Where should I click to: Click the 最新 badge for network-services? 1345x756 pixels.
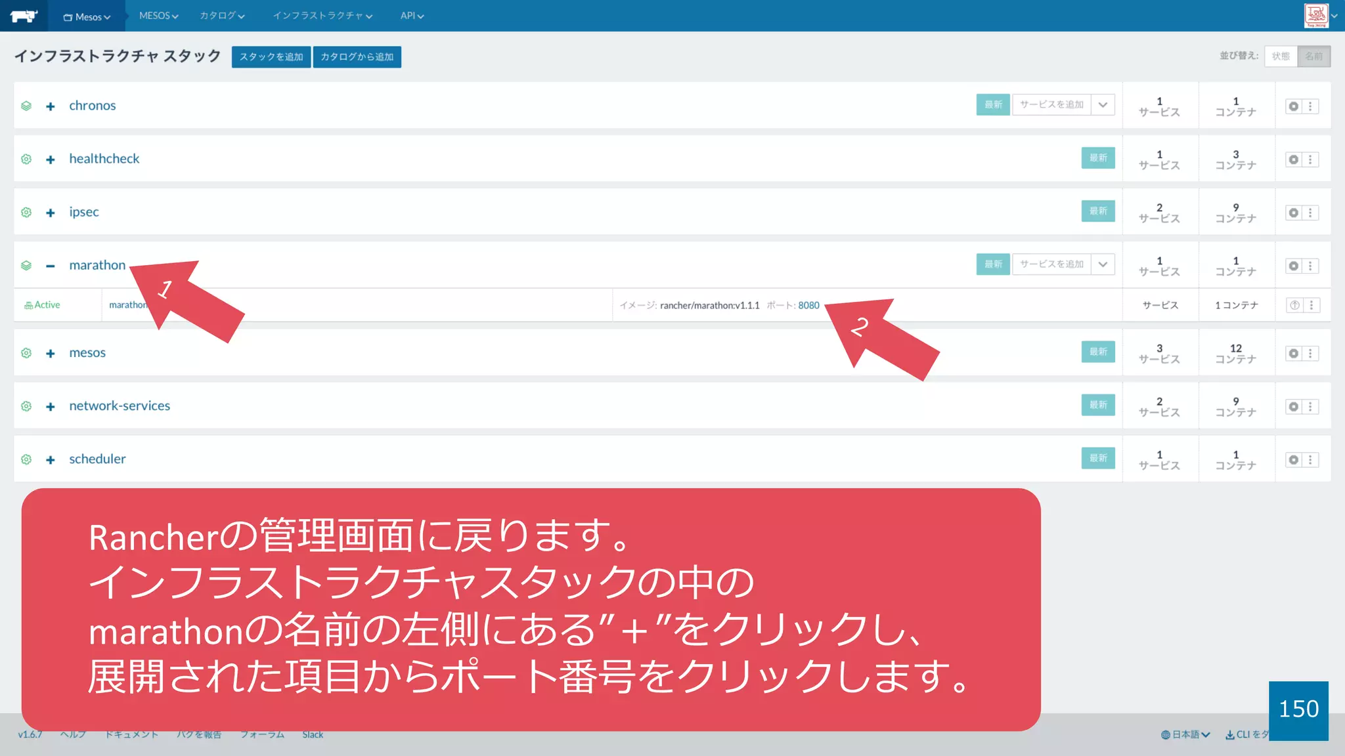pyautogui.click(x=1098, y=405)
